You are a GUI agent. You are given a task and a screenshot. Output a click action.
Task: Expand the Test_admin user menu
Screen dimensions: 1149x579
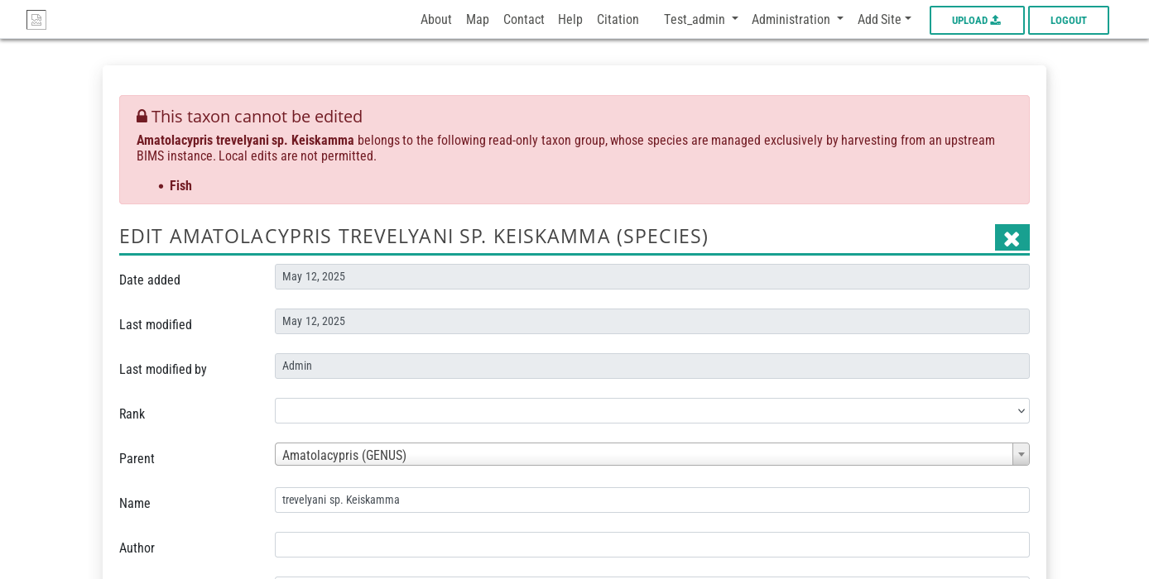(x=701, y=19)
